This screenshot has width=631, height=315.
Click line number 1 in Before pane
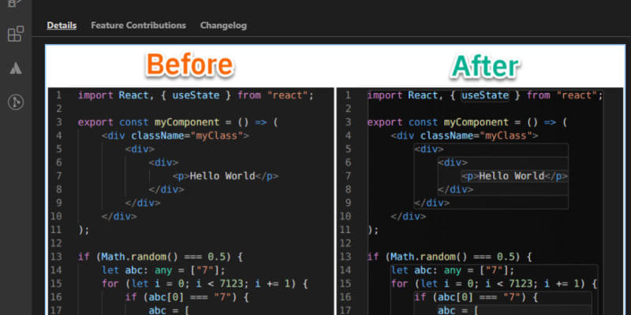[58, 95]
